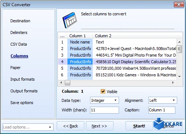This screenshot has height=134, width=186.
Task: Open the Output formats page
Action: point(24,91)
